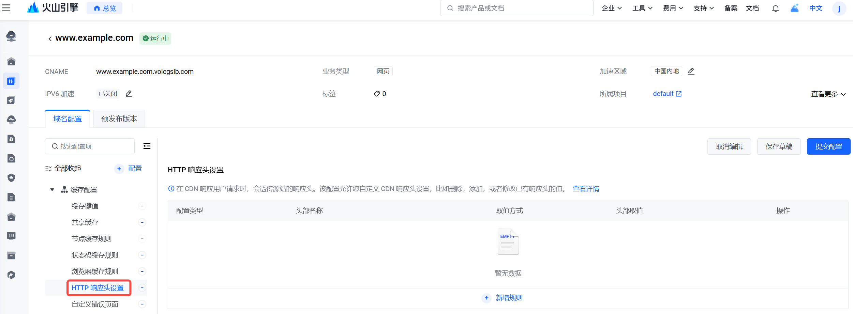Screen dimensions: 853x314
Task: Click the 搜索配置项 search field
Action: tap(90, 146)
